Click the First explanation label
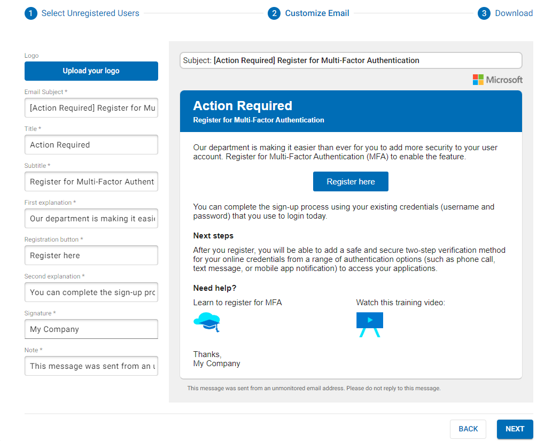The height and width of the screenshot is (441, 560). 50,203
